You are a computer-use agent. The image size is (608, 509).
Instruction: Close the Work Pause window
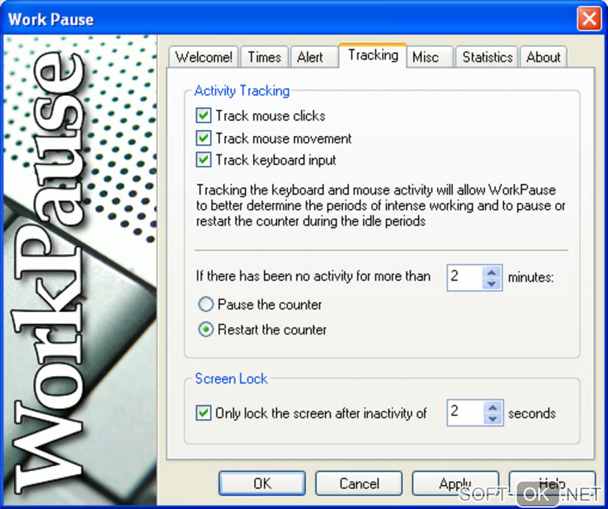[x=589, y=18]
